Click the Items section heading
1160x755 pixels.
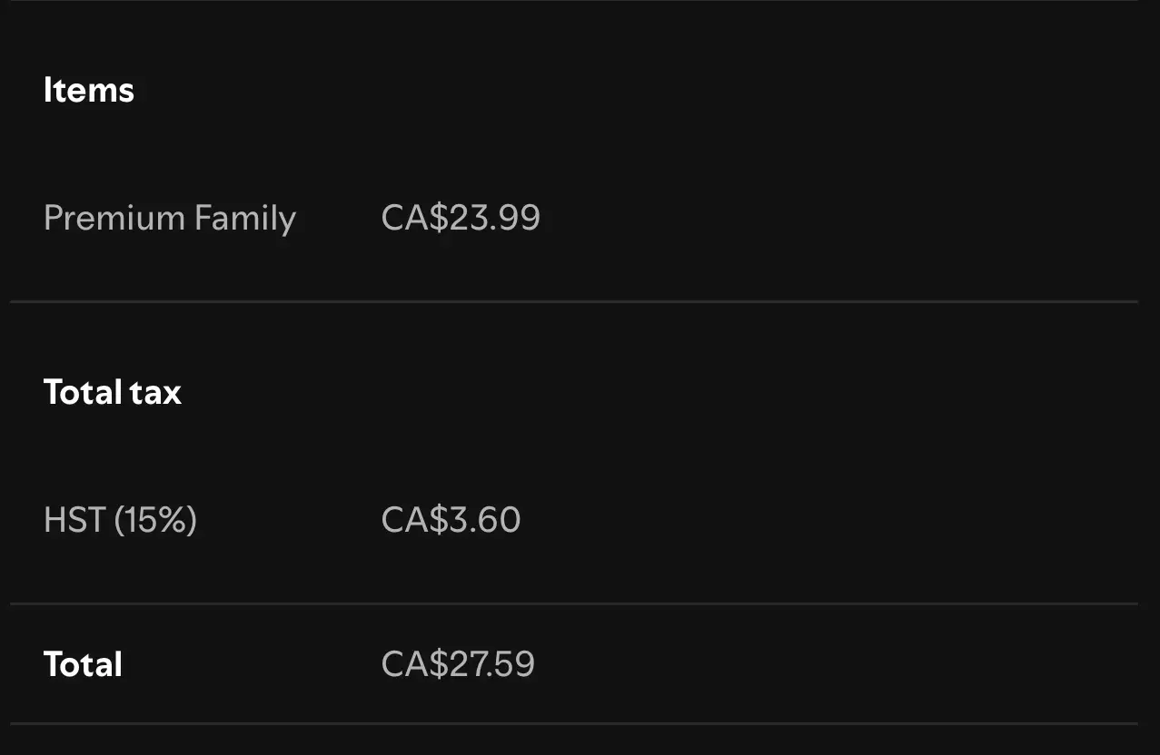coord(89,90)
